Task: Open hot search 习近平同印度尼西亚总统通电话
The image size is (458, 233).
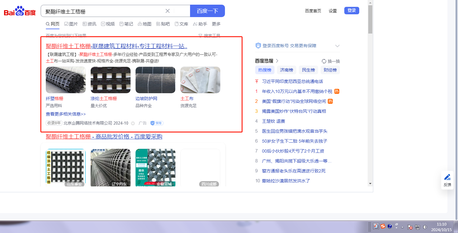Action: point(293,81)
